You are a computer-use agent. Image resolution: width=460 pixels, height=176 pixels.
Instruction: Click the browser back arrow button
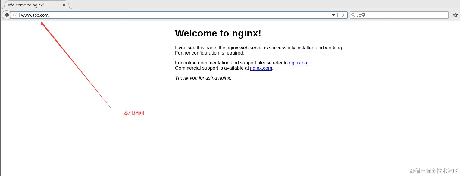6,15
